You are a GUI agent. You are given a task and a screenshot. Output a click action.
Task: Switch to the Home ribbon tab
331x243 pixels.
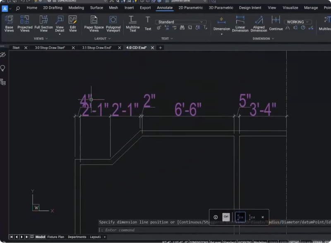[x=32, y=7]
